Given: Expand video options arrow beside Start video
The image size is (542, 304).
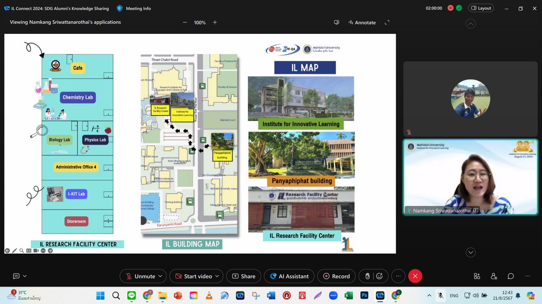Looking at the screenshot, I should pos(217,276).
